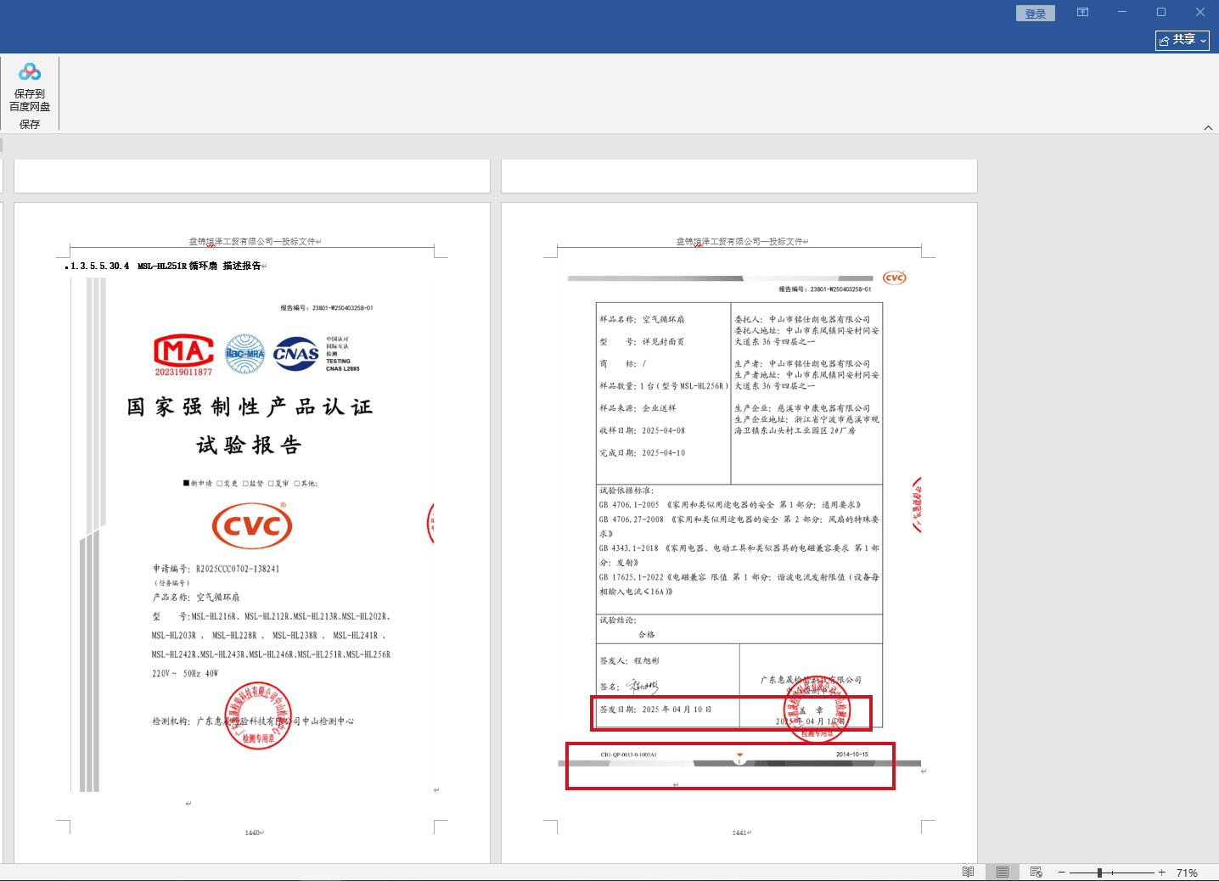Click '报告编号' line on the right page
Screen dimensions: 1219x881
[x=825, y=289]
